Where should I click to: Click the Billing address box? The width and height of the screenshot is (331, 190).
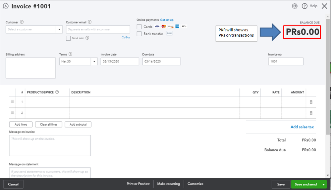click(30, 68)
